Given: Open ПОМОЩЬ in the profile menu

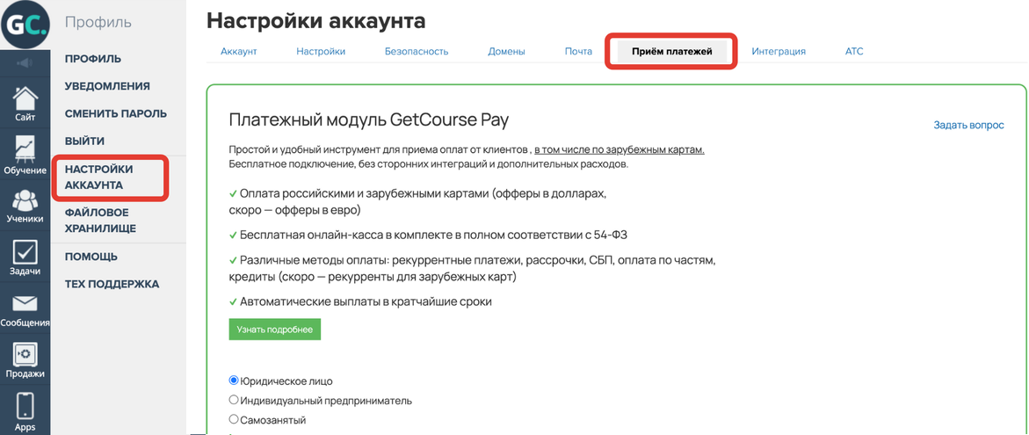Looking at the screenshot, I should point(91,257).
